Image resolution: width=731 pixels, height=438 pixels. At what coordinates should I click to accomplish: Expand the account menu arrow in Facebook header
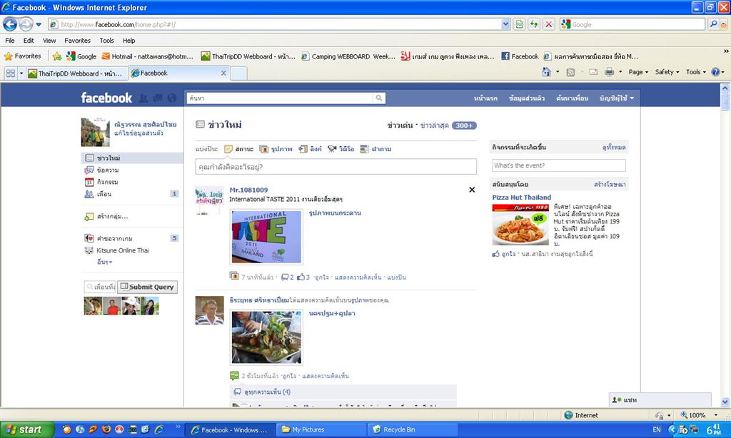[631, 98]
